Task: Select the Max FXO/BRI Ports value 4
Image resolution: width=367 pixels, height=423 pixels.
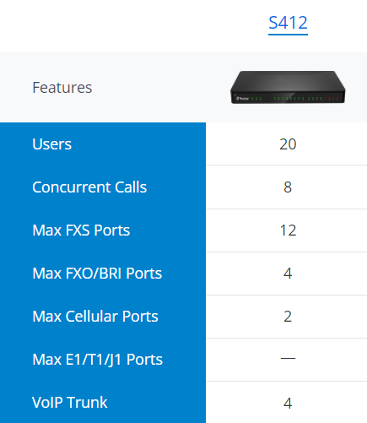Action: pos(288,274)
